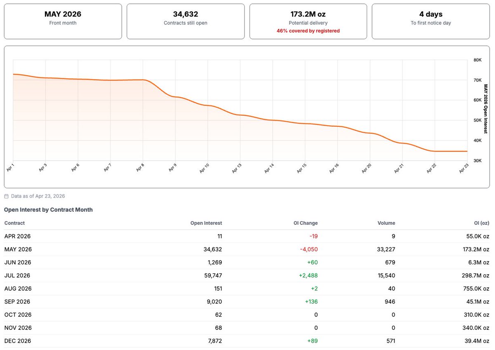495x350 pixels.
Task: Click the 80K label on chart y-axis
Action: click(477, 60)
